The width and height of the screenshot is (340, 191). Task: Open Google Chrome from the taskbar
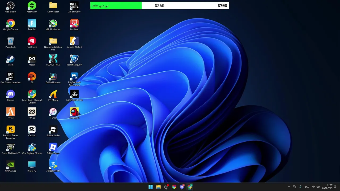coord(174,187)
